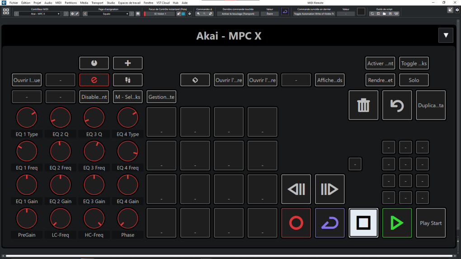
Task: Open the VST Cloud menu
Action: point(163,3)
